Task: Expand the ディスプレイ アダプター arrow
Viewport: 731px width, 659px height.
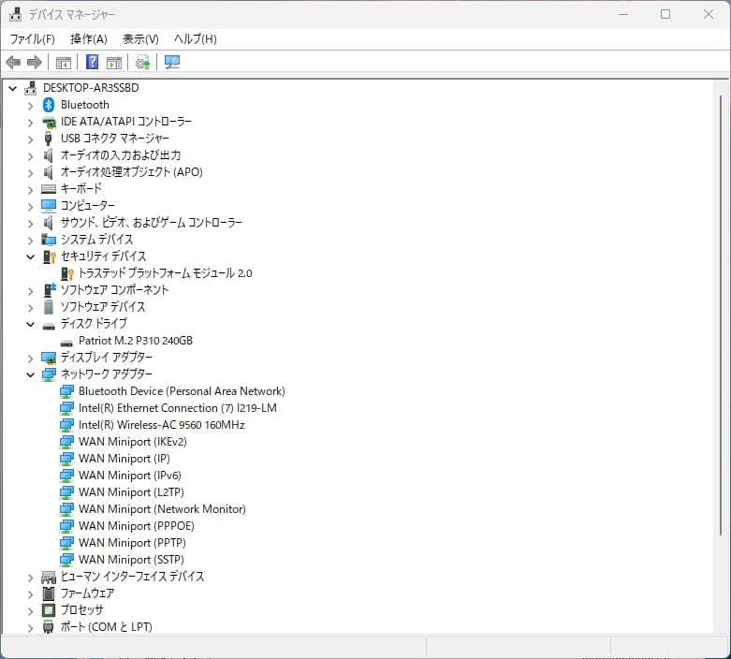Action: (31, 359)
